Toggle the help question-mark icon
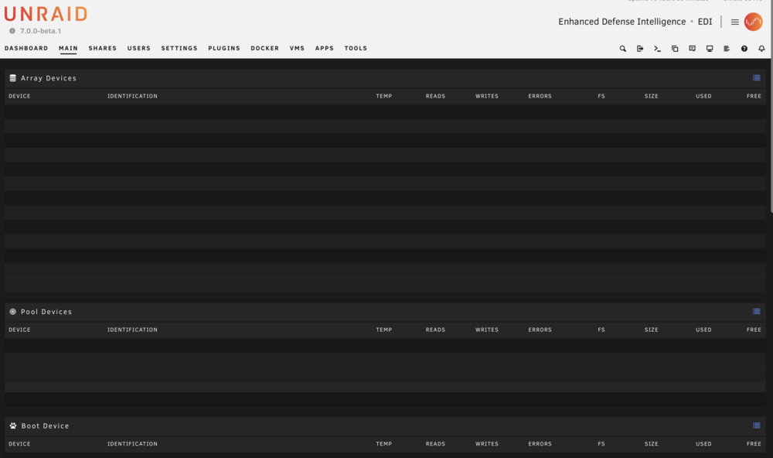 click(x=744, y=49)
